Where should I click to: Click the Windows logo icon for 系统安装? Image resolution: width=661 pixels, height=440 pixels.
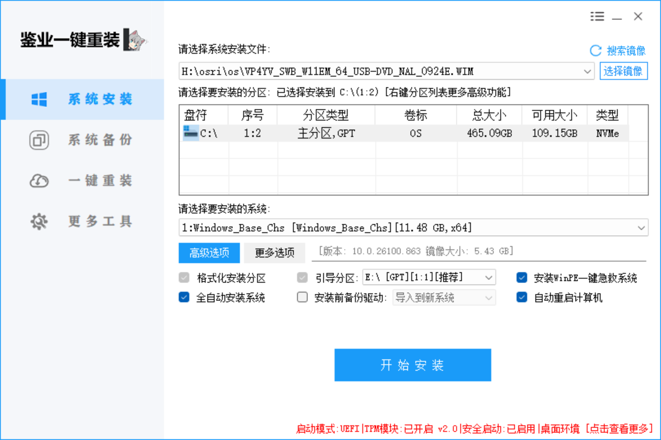coord(39,99)
